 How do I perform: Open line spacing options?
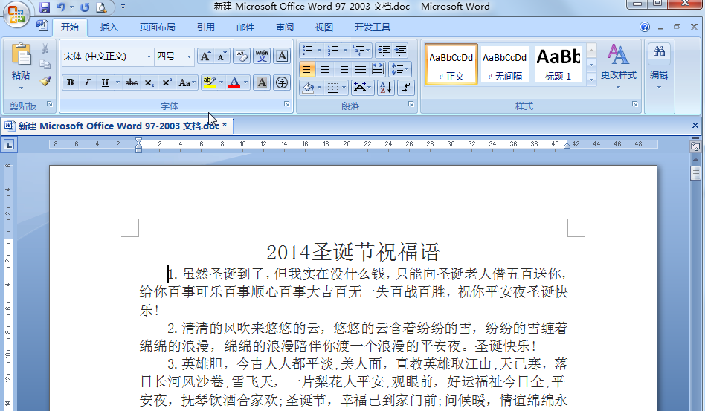pyautogui.click(x=399, y=69)
